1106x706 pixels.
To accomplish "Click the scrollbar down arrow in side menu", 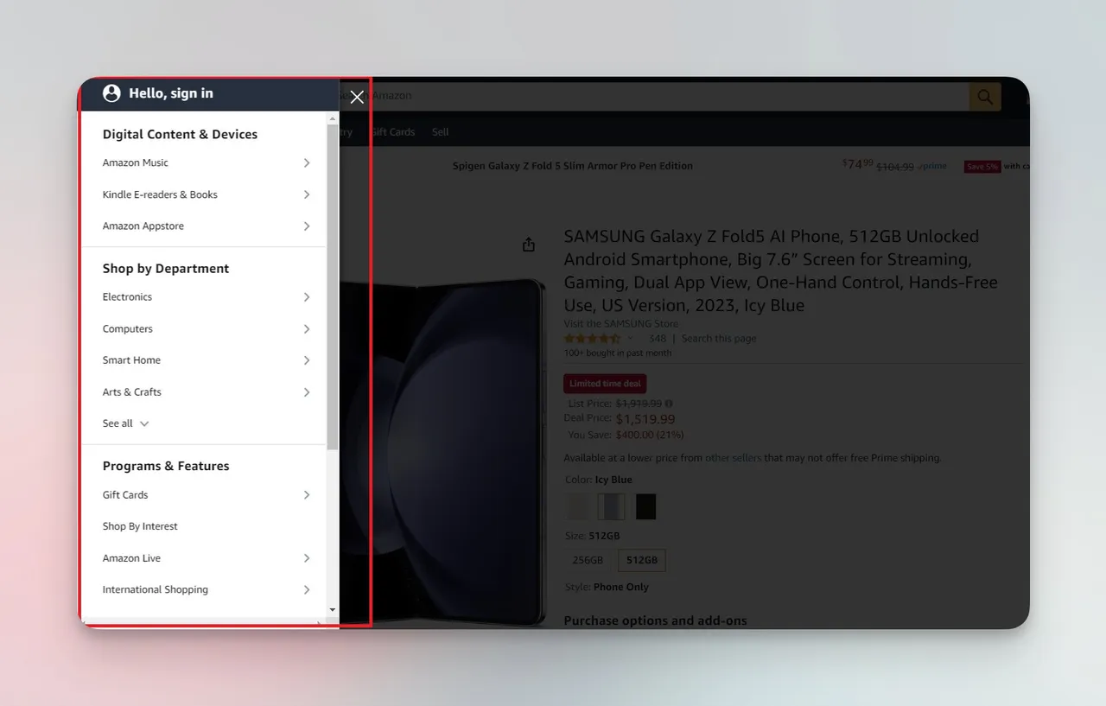I will [333, 610].
